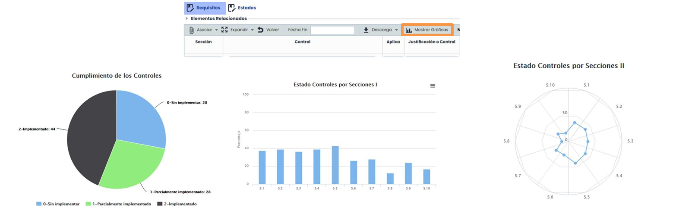Click the paperclip Asociar icon
This screenshot has height=211, width=679.
[x=191, y=30]
